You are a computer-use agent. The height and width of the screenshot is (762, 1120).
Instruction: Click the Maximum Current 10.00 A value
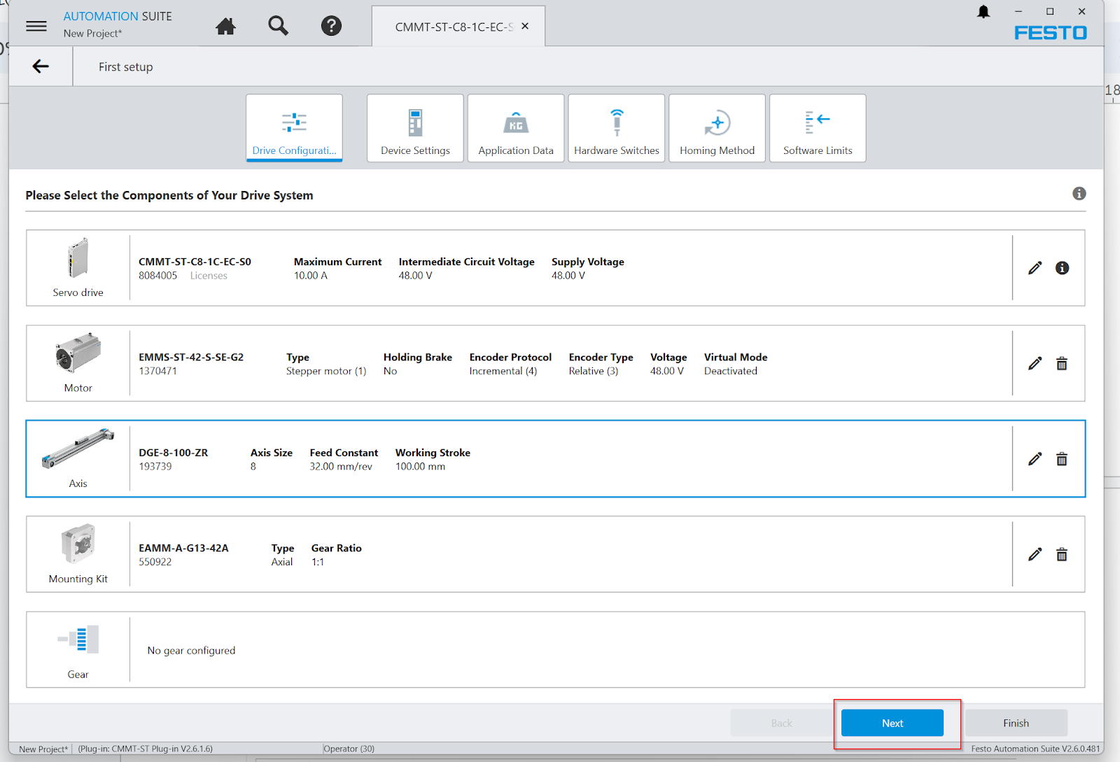point(311,276)
